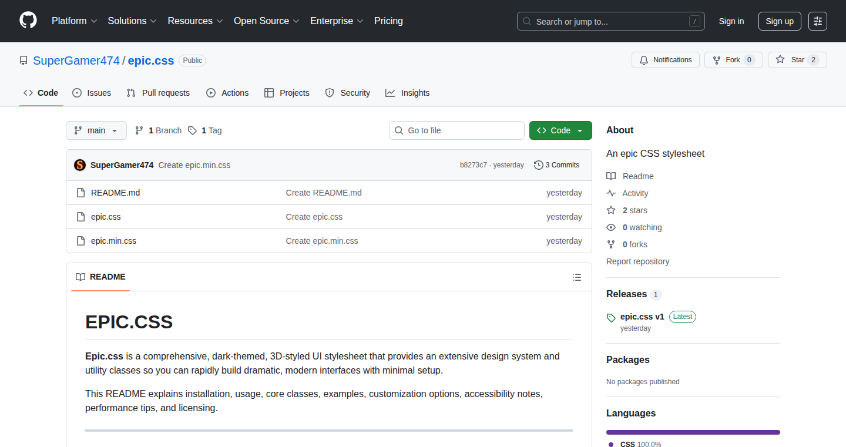Open the GitHub logo homepage
The width and height of the screenshot is (846, 447).
coord(28,21)
